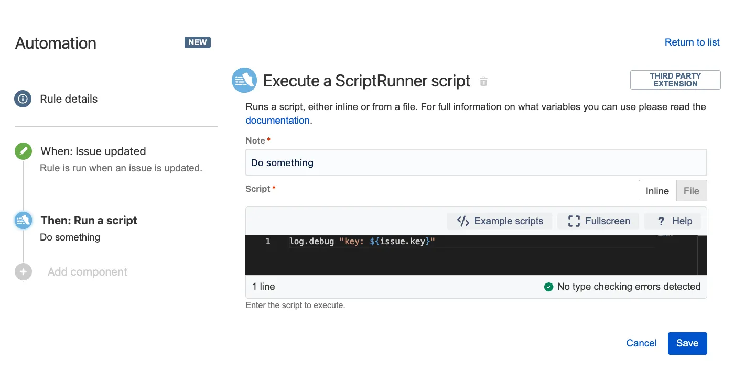Click the 1 line status text

coord(264,287)
